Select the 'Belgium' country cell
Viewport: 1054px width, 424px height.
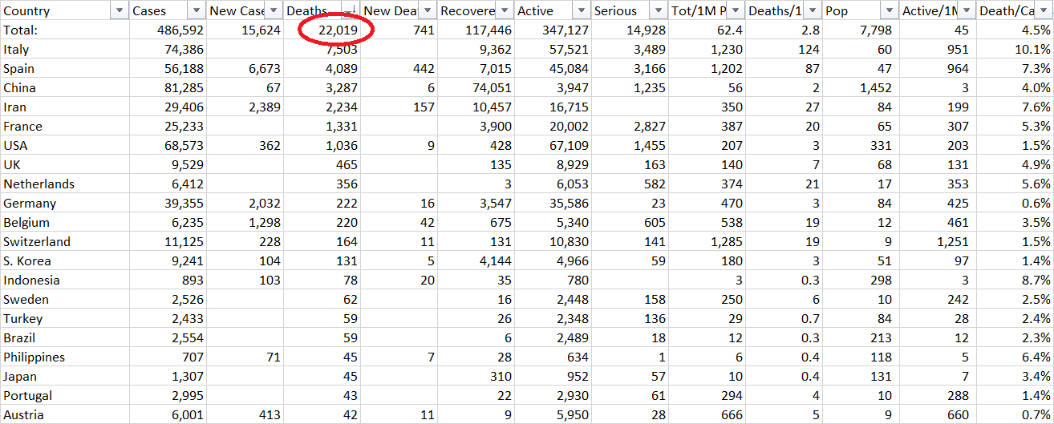pyautogui.click(x=65, y=222)
